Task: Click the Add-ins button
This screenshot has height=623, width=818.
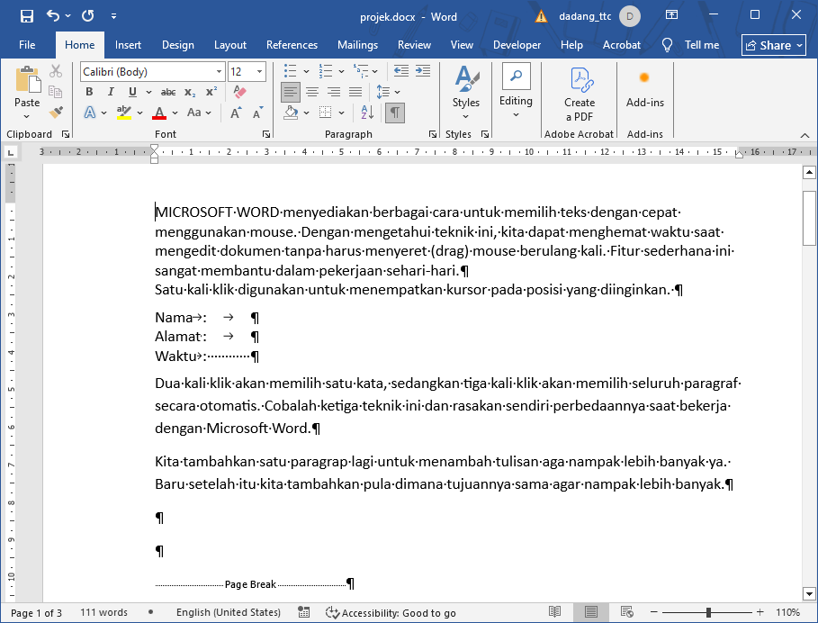Action: pos(645,88)
